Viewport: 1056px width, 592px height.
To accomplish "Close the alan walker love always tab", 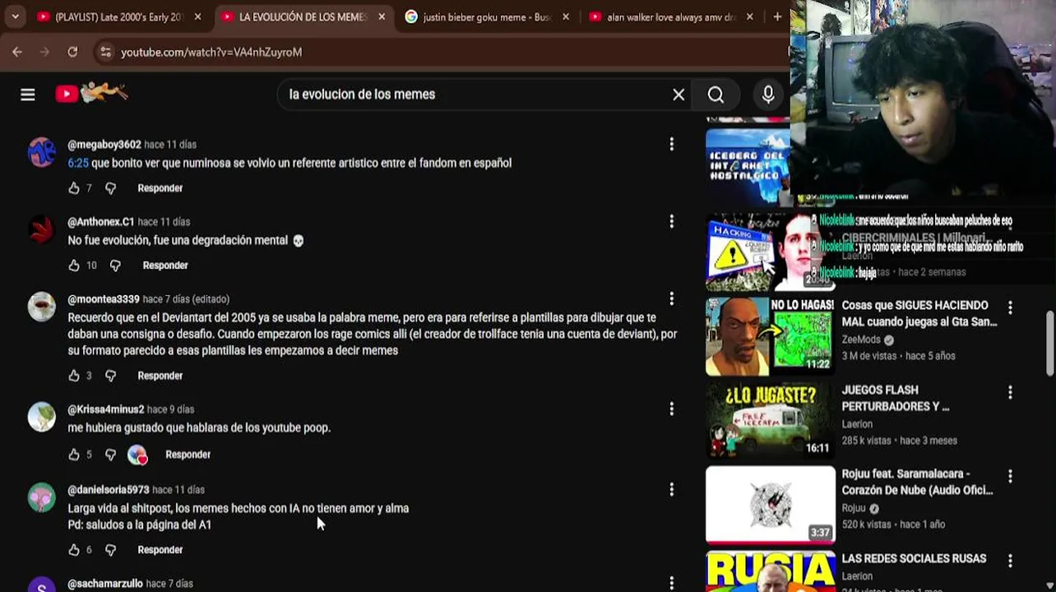I will coord(749,17).
